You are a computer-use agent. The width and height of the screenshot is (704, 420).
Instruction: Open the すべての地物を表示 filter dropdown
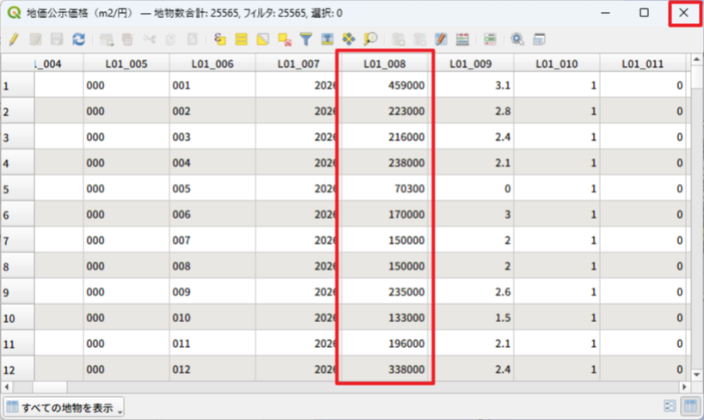click(64, 407)
